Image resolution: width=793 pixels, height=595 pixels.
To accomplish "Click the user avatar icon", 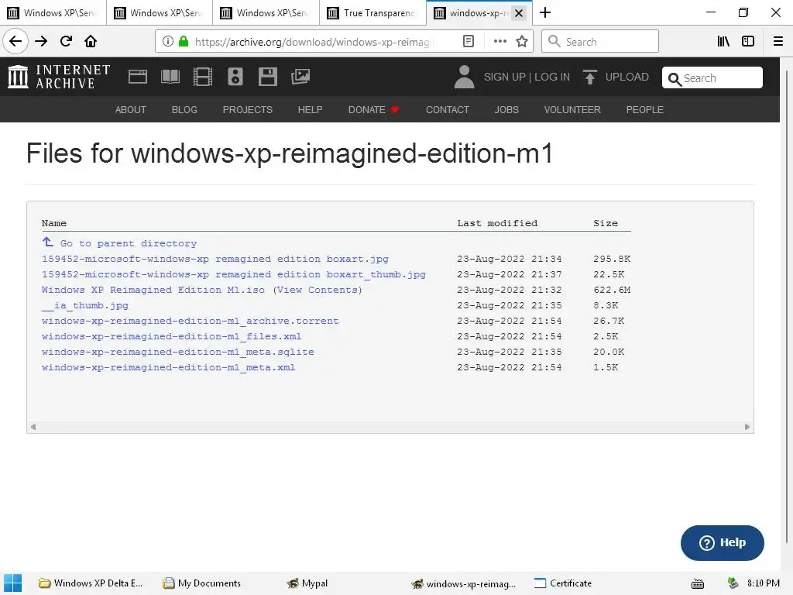I will point(464,77).
